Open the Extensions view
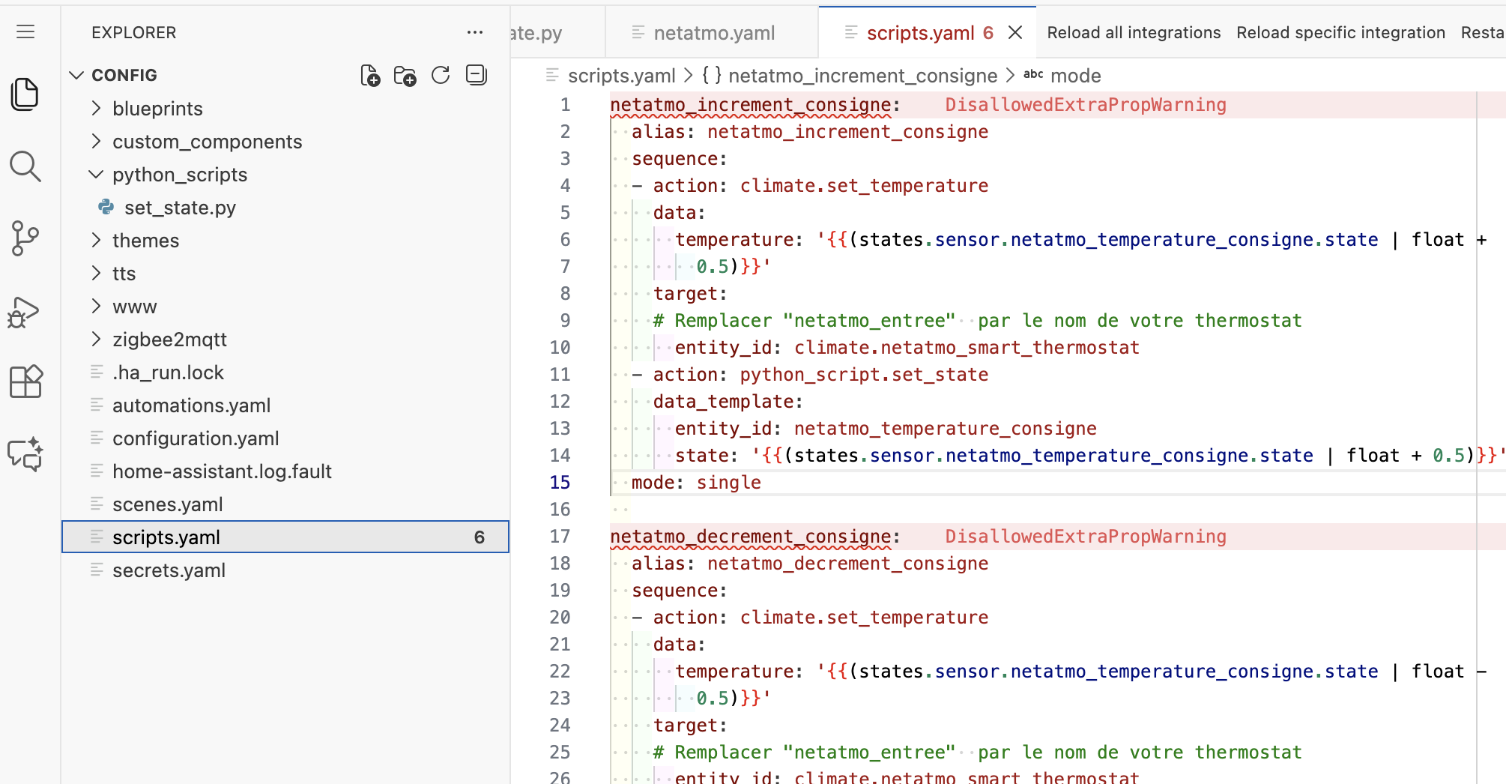 [x=25, y=382]
